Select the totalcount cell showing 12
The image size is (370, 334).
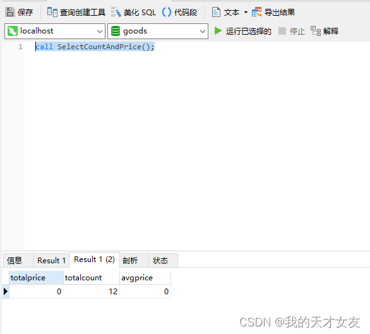coord(92,292)
